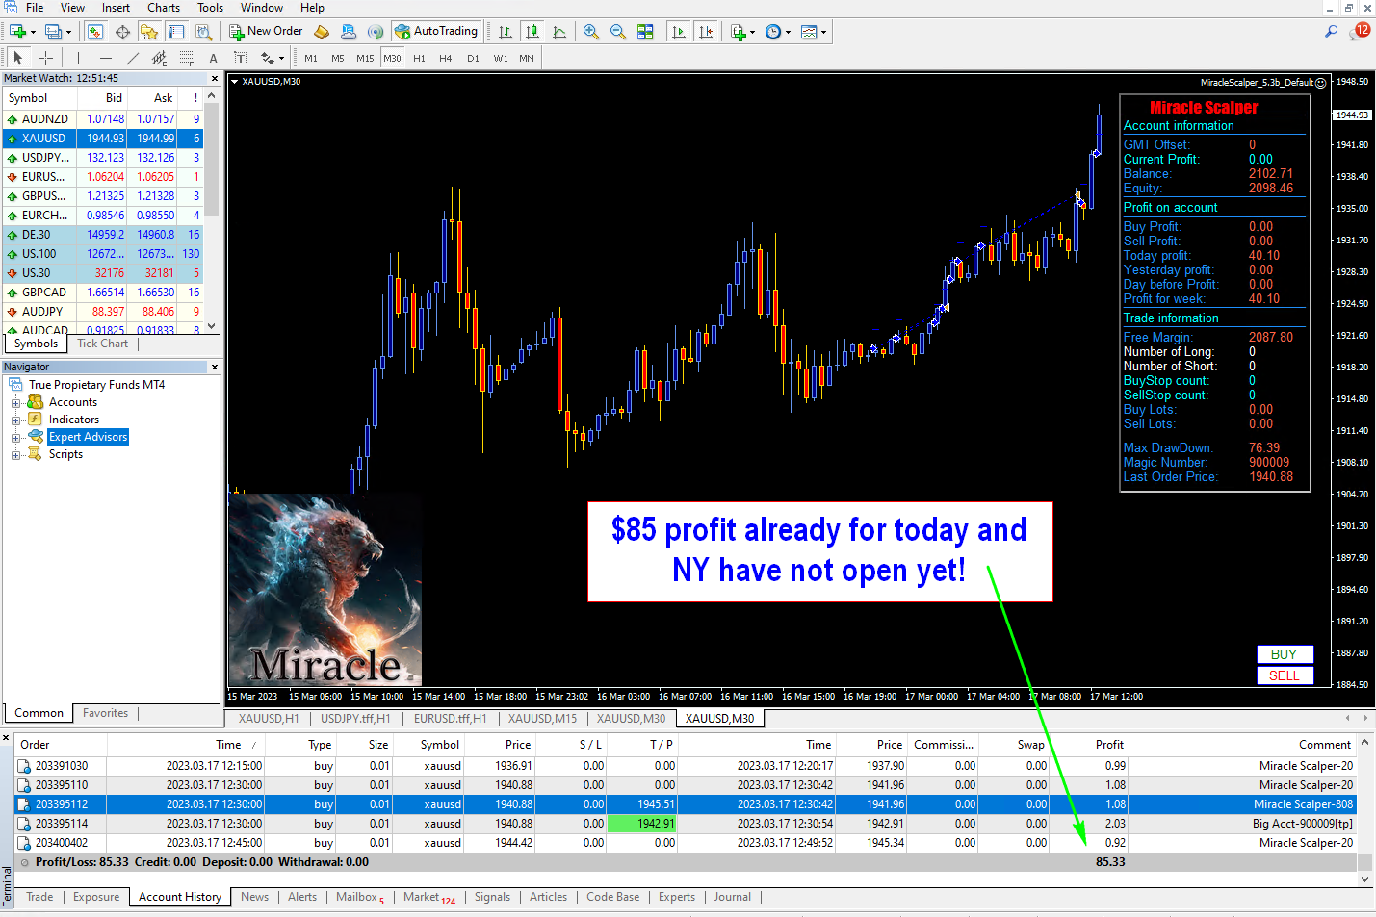Toggle the Navigator folder-star icon
Image resolution: width=1376 pixels, height=917 pixels.
[149, 32]
